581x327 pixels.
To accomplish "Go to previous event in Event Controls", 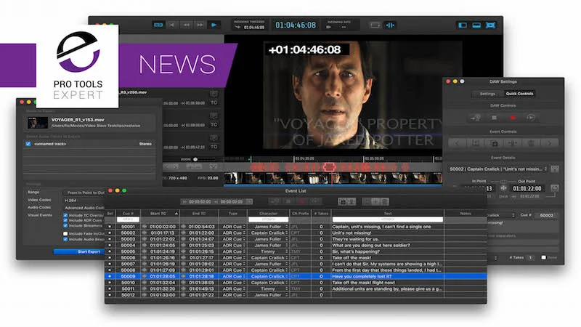I will click(x=457, y=143).
